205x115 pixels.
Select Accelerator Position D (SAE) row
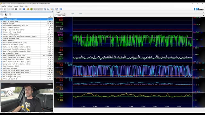click(27, 42)
